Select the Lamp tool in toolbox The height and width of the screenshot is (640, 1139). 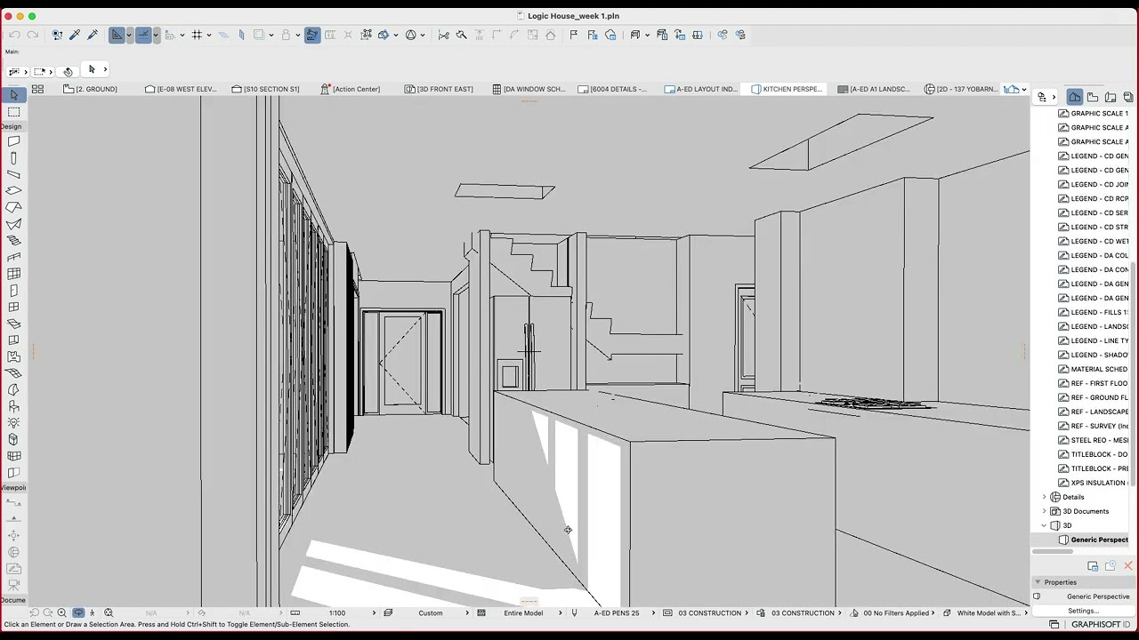(x=13, y=423)
